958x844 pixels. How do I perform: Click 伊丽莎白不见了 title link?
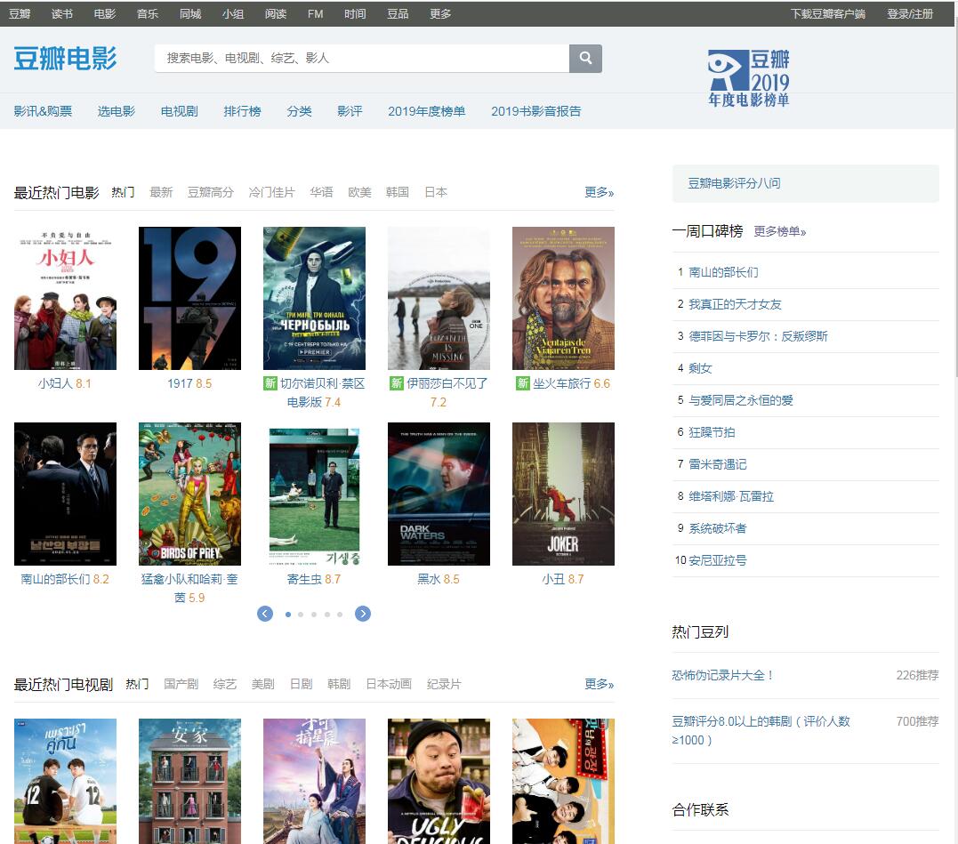447,383
